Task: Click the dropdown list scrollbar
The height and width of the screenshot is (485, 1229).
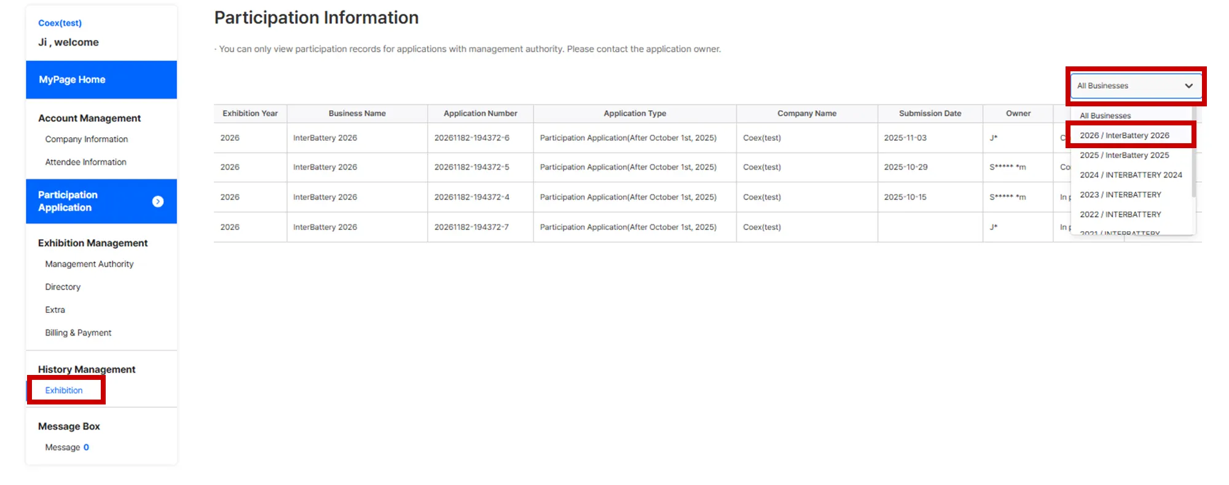Action: 1193,152
